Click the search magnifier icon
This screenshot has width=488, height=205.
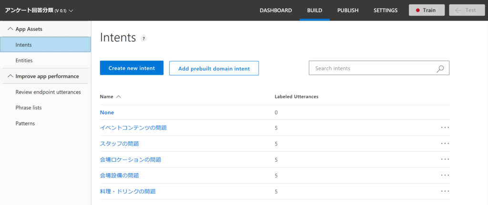[440, 68]
